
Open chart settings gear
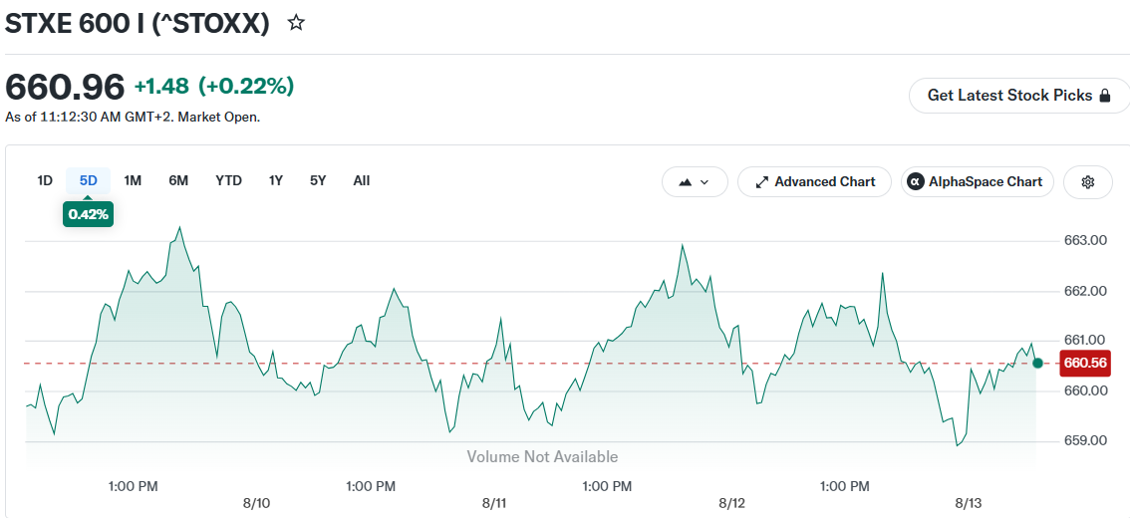[x=1087, y=181]
